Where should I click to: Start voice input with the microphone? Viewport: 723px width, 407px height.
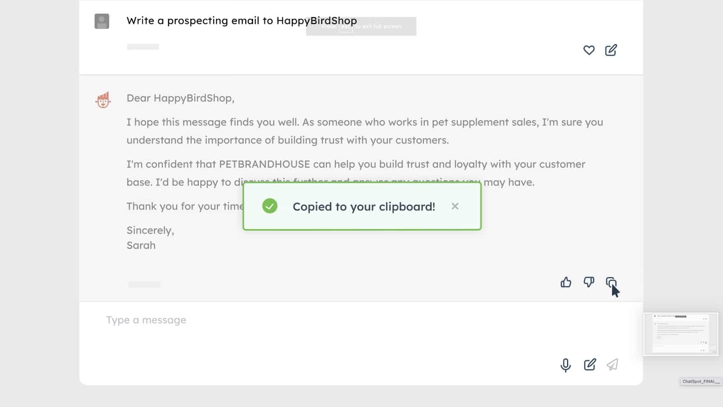(565, 365)
